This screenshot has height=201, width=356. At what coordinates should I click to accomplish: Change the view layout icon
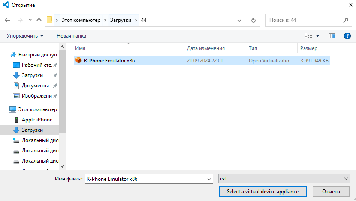click(308, 36)
